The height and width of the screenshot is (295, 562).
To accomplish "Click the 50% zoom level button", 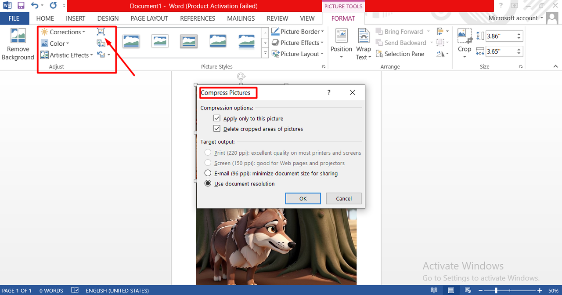I will pos(553,291).
